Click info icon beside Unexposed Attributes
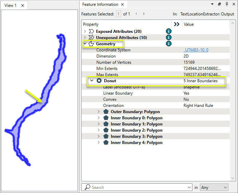The width and height of the screenshot is (238, 193). coord(168,37)
